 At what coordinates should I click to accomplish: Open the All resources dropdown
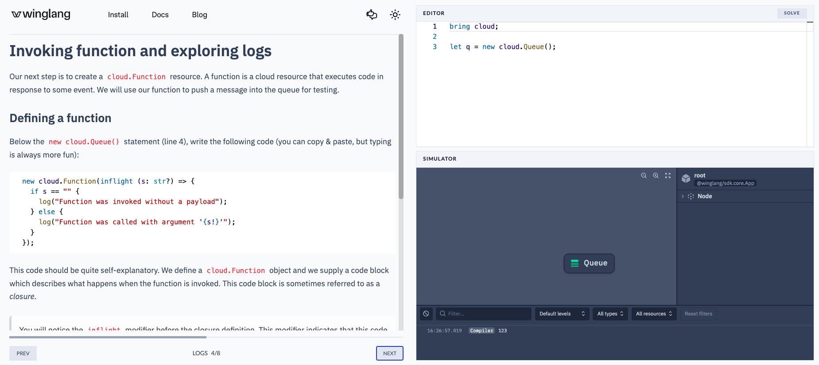tap(653, 314)
